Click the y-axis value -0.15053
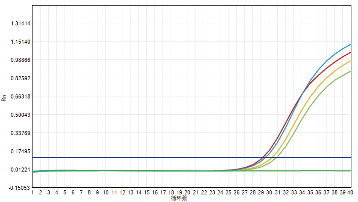Image resolution: width=358 pixels, height=202 pixels. 19,188
